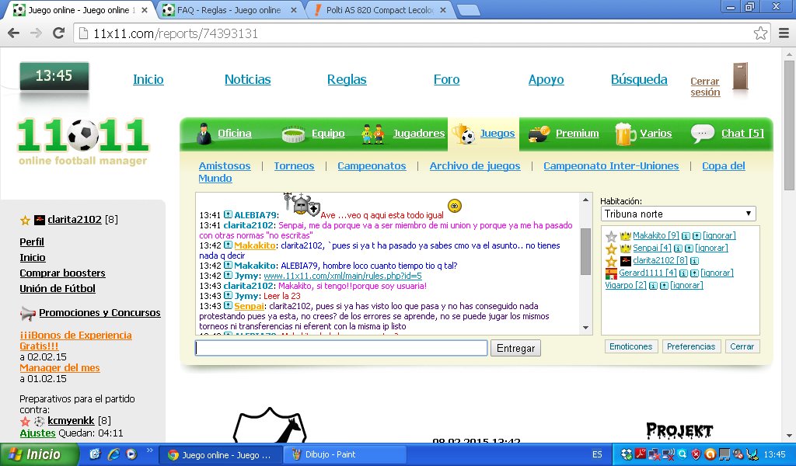Viewport: 796px width, 466px height.
Task: Toggle ignorar for user Gerard1111
Action: pos(717,273)
